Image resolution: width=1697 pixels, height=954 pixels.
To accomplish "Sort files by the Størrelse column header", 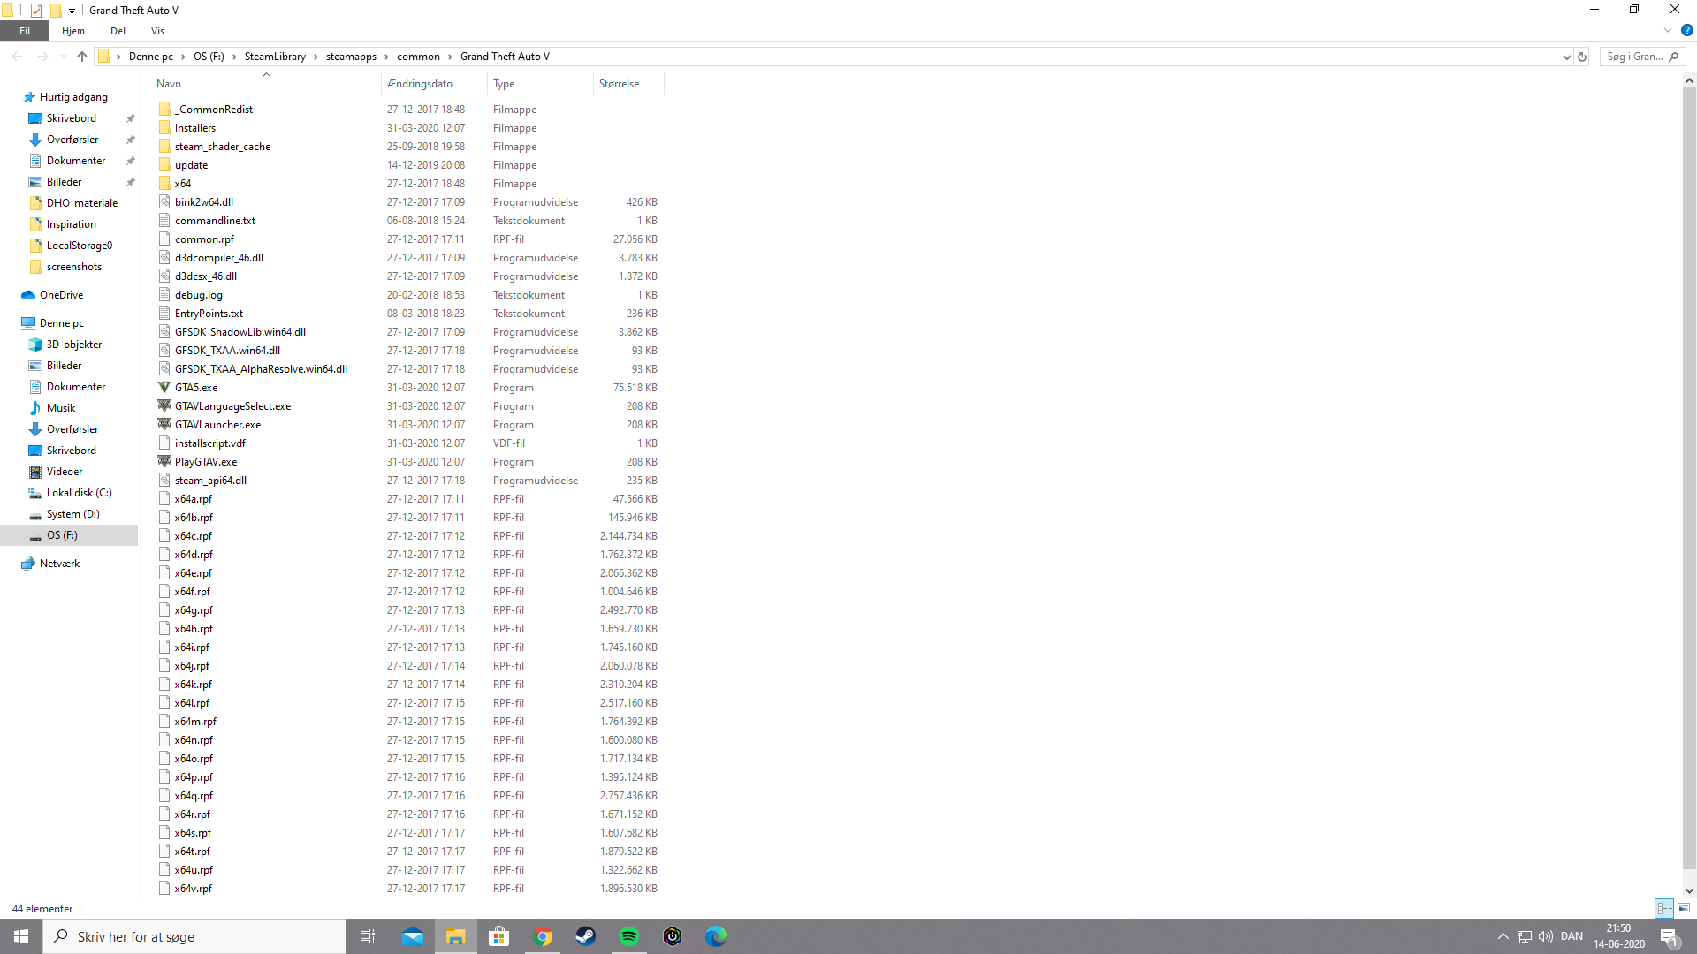I will (x=619, y=84).
